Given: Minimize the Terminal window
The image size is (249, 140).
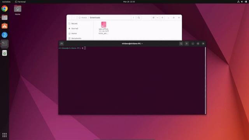Looking at the screenshot, I should pos(193,44).
